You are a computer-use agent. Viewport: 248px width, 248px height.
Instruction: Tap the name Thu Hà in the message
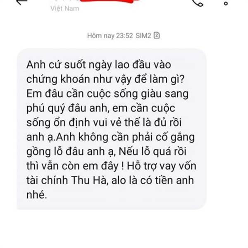(x=89, y=180)
